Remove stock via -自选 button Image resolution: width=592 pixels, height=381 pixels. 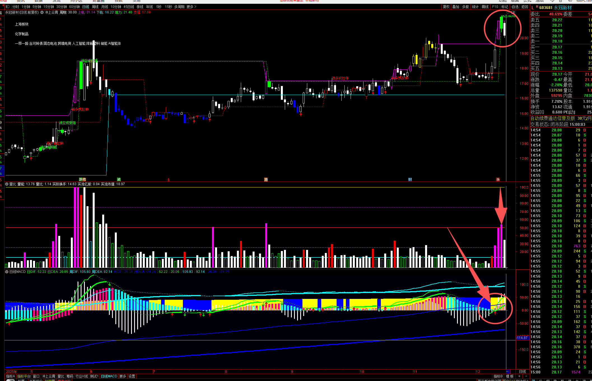(x=514, y=7)
